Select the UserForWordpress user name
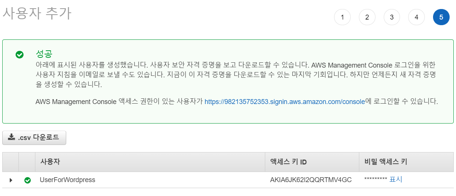The height and width of the screenshot is (196, 456). coord(67,180)
